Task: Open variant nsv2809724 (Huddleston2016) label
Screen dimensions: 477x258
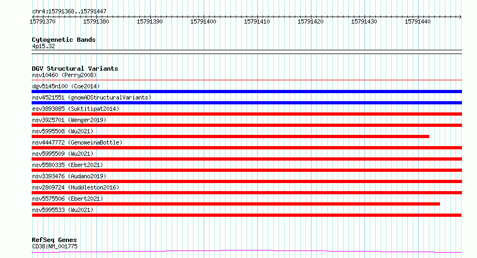Action: click(76, 187)
